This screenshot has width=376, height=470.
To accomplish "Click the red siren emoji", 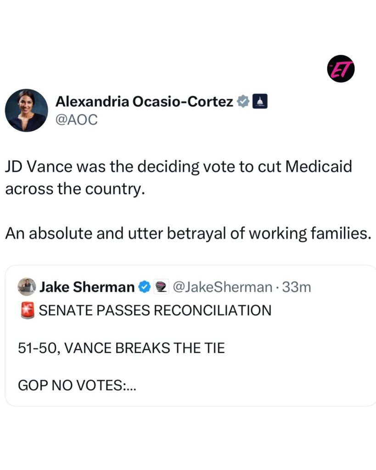I will pyautogui.click(x=27, y=311).
